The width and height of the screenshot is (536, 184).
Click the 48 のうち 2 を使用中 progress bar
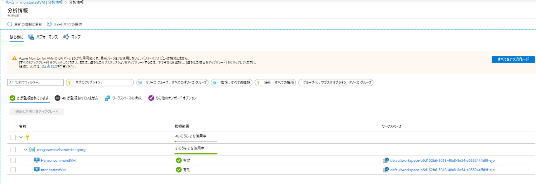coord(196,141)
